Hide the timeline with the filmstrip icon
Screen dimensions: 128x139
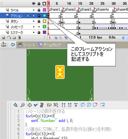(x=4, y=45)
